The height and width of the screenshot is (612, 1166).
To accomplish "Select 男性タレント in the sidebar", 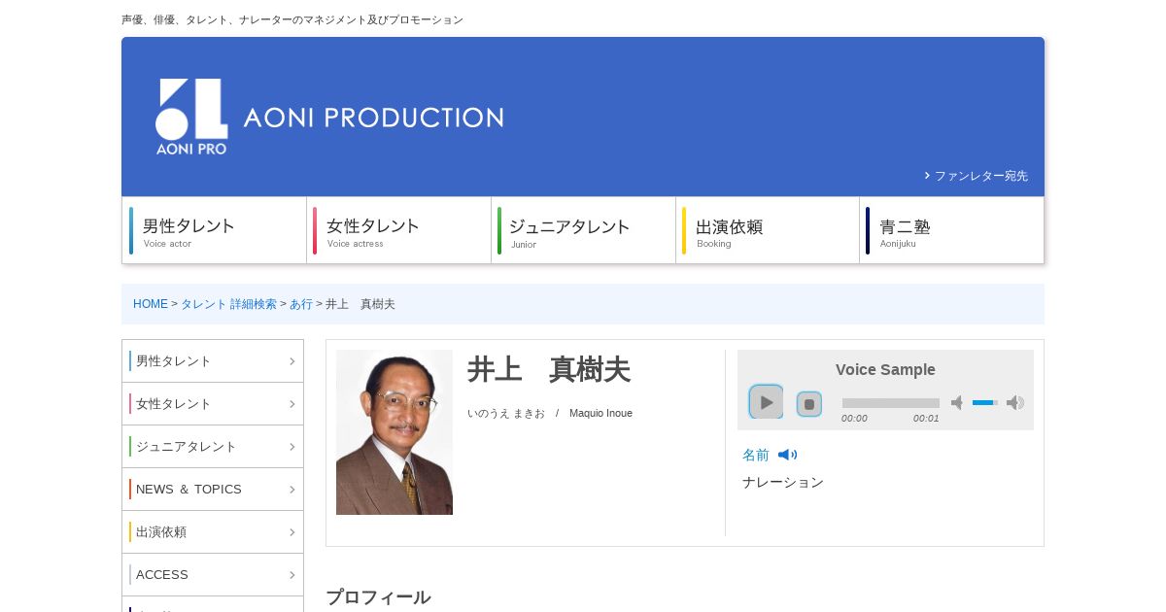I will pyautogui.click(x=213, y=361).
